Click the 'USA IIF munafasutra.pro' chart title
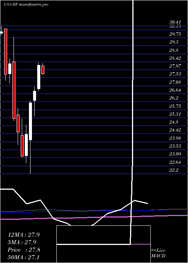 (26, 5)
